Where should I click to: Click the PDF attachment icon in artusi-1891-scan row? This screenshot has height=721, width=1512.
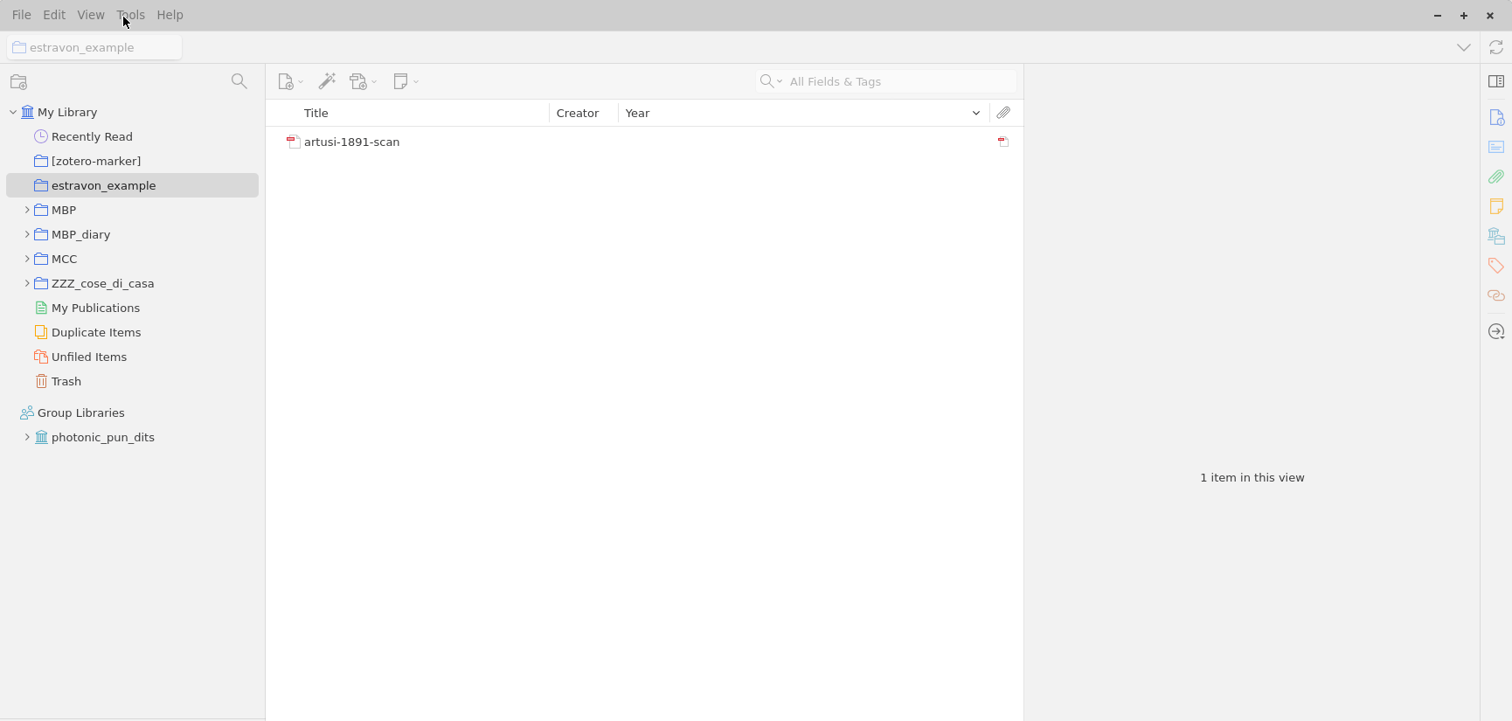click(x=1003, y=142)
